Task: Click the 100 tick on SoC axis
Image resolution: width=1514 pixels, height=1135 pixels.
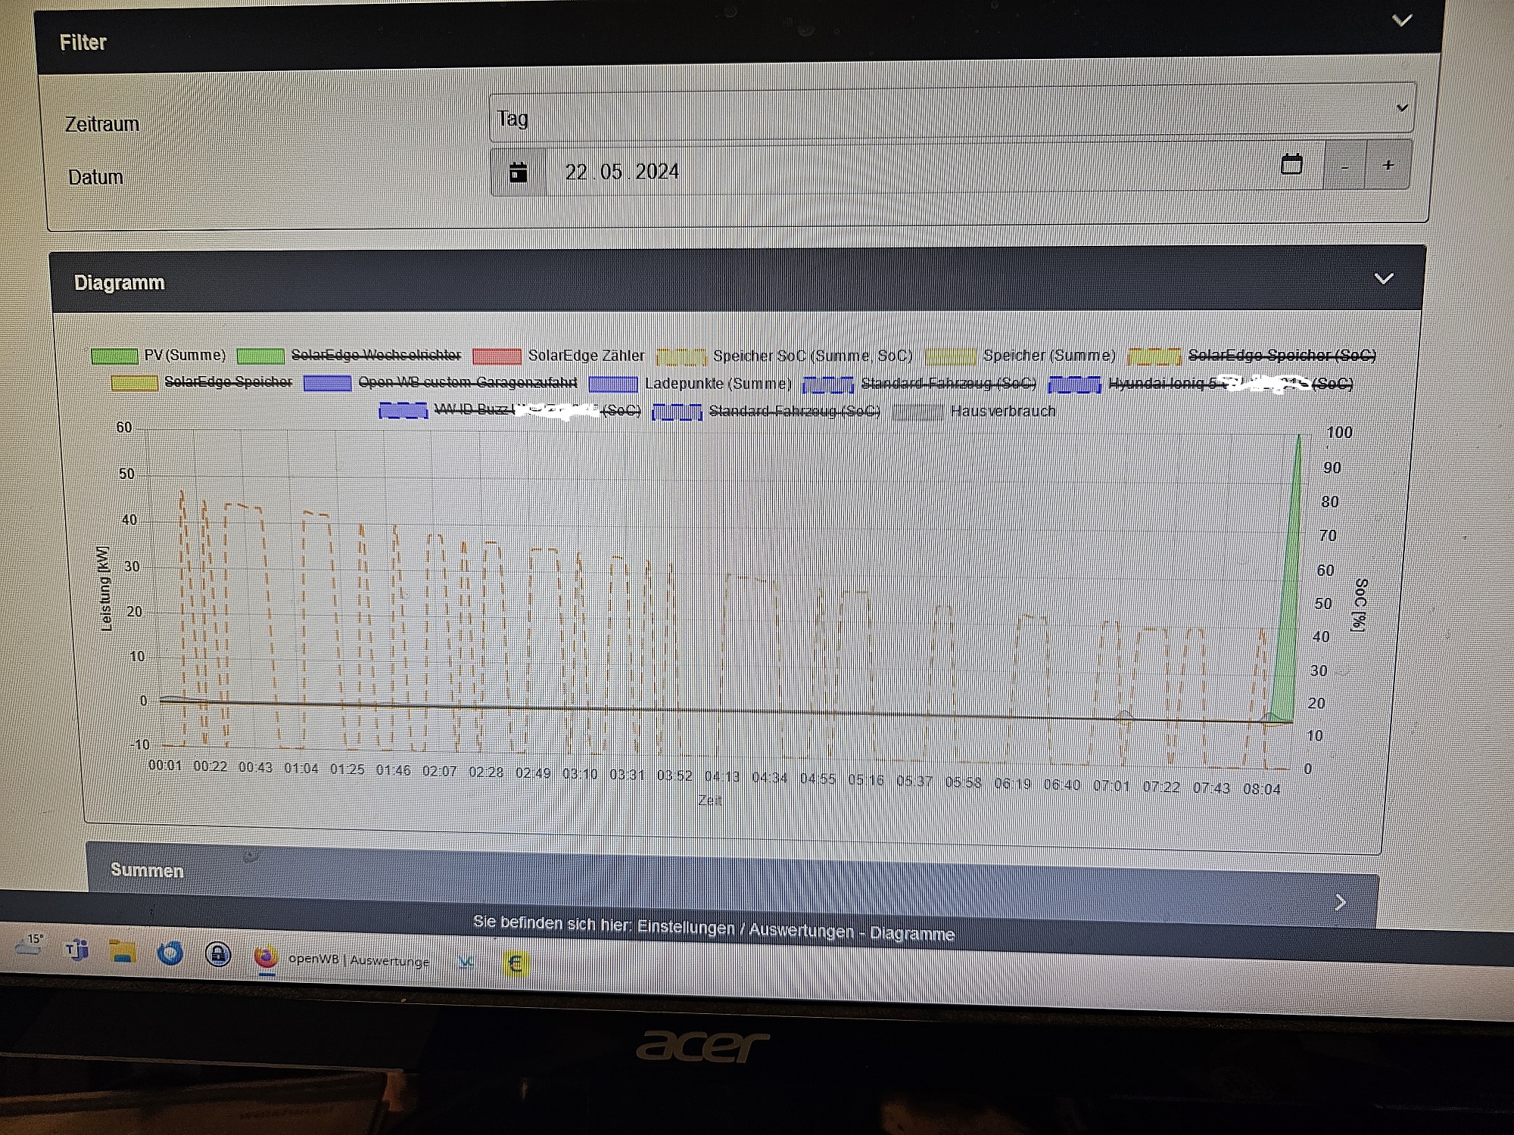Action: 1339,432
